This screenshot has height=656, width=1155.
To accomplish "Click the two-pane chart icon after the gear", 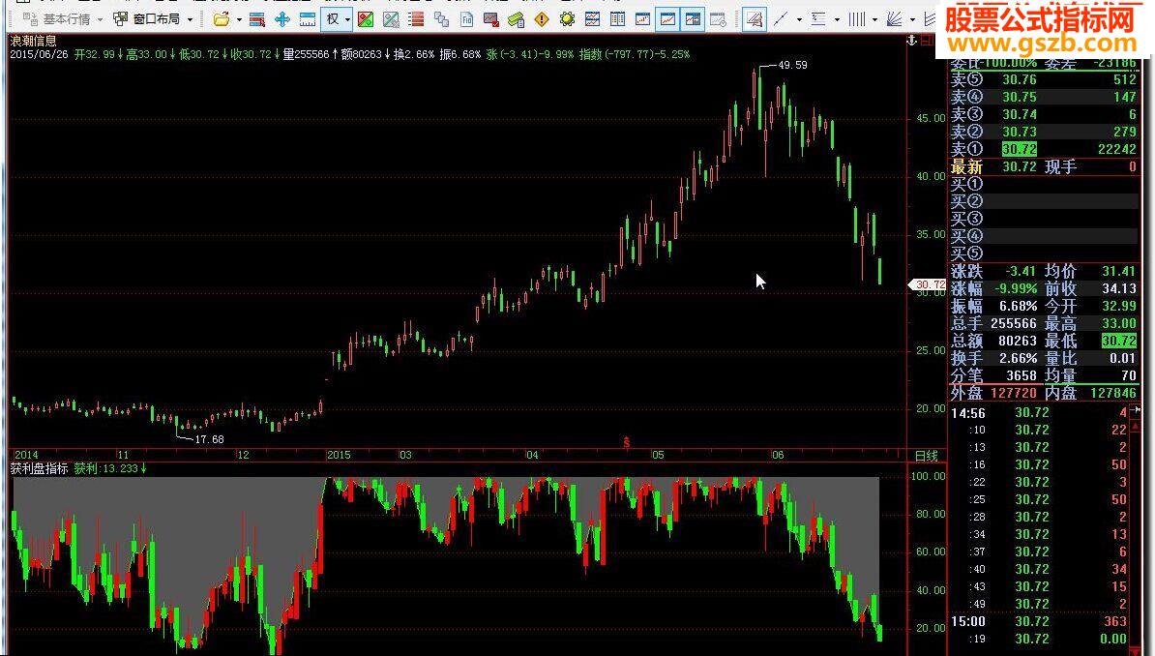I will point(592,19).
